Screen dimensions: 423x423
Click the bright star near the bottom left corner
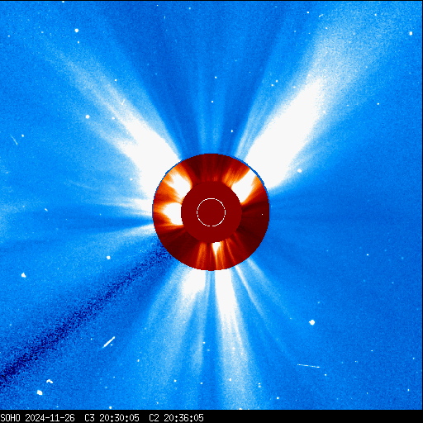click(x=40, y=392)
